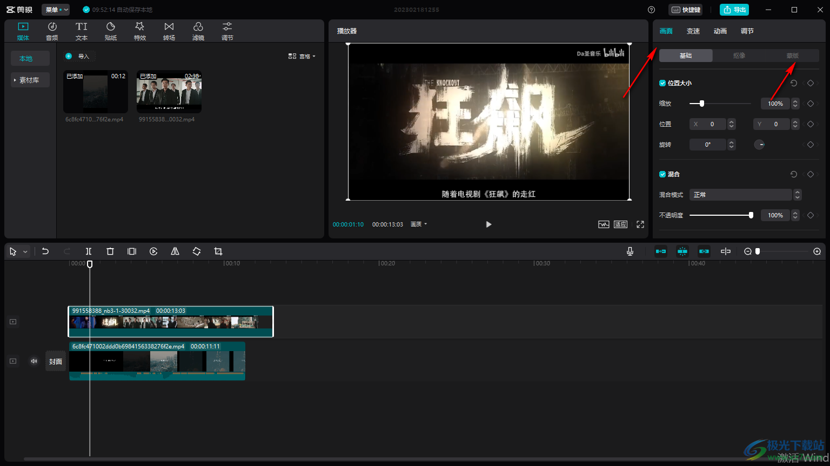The width and height of the screenshot is (830, 466).
Task: Delete the selected clip
Action: tap(110, 251)
